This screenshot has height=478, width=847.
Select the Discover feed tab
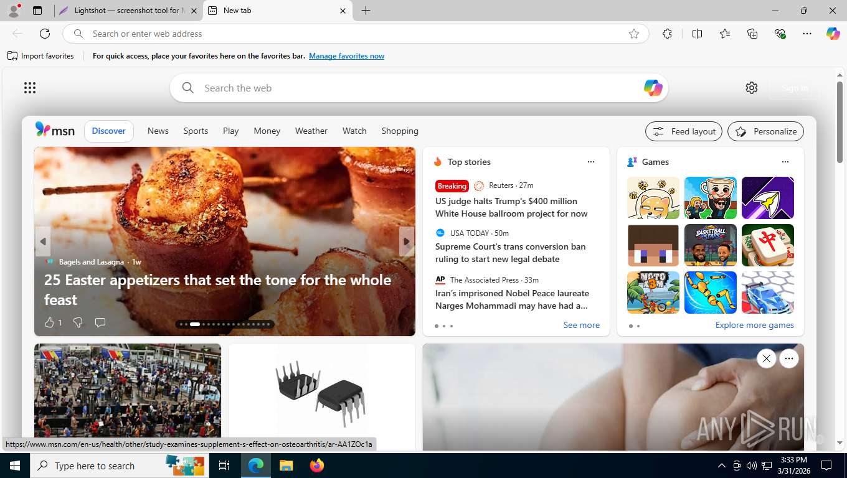tap(109, 131)
